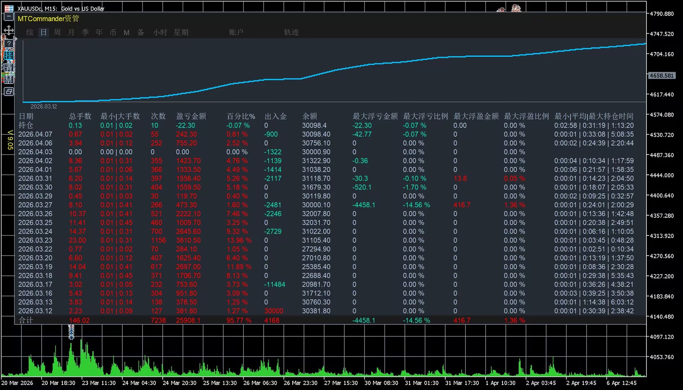
Task: Collapse the MTCommander panel with the minus button
Action: coord(9,17)
